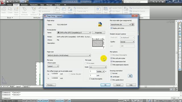Open the Quality dropdown

pyautogui.click(x=127, y=42)
